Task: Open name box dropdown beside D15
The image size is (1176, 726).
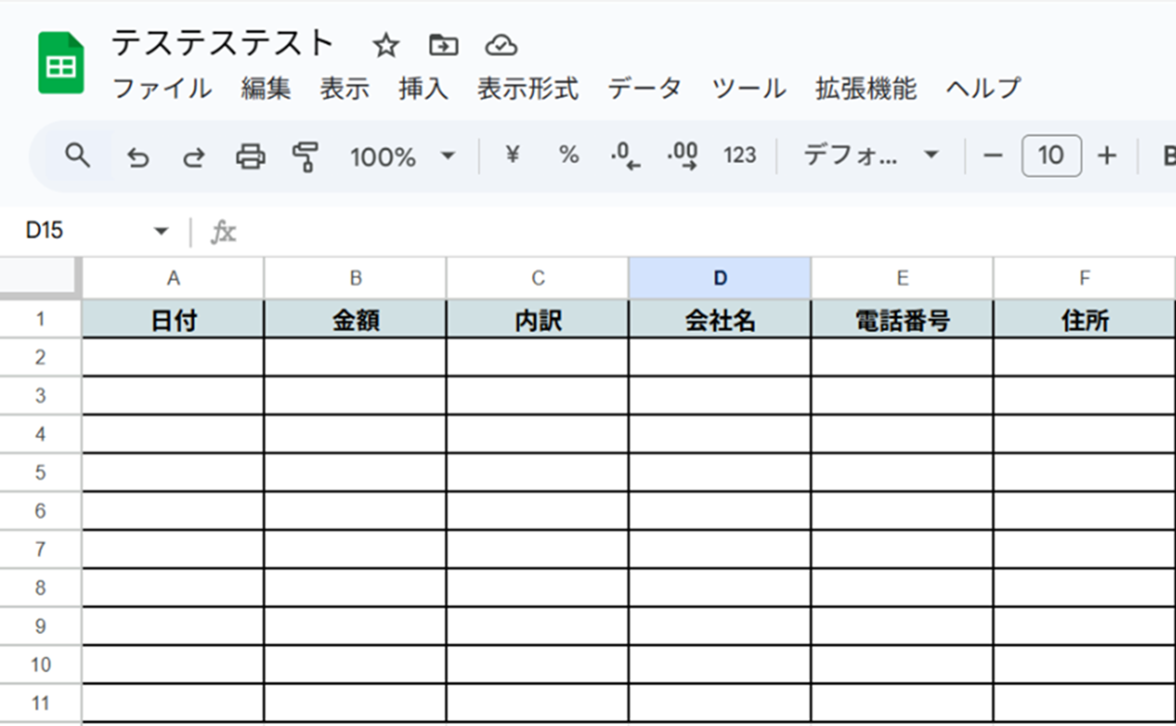Action: pyautogui.click(x=161, y=231)
